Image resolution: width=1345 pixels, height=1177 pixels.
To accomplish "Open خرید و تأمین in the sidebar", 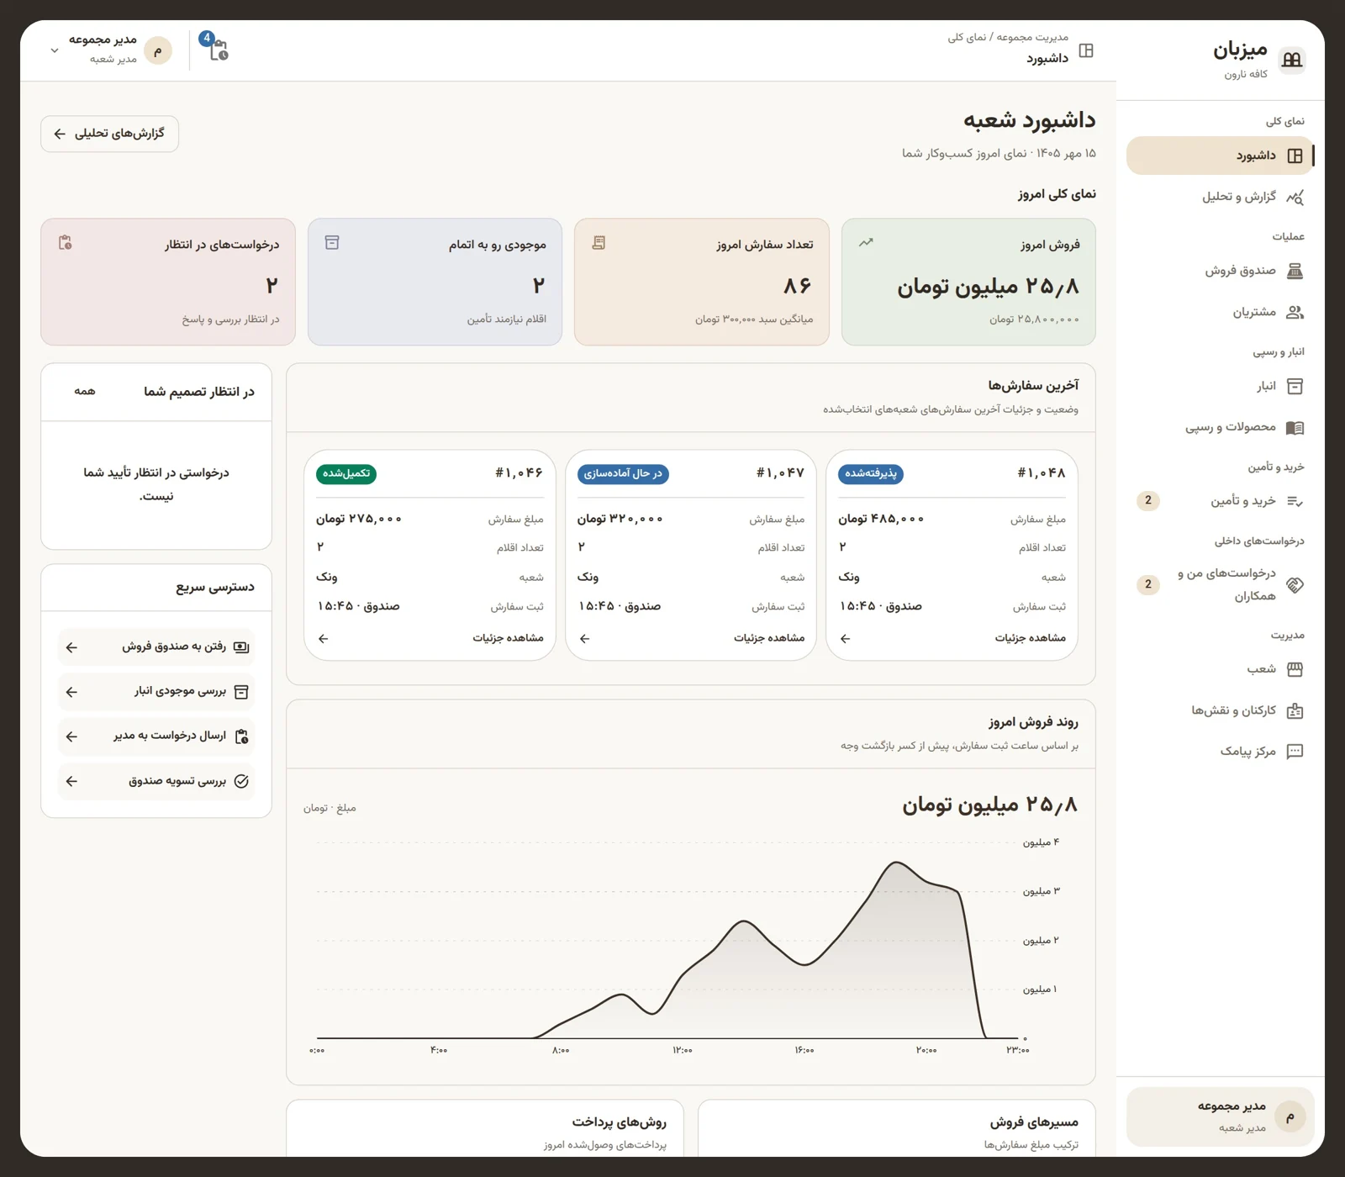I will (1220, 501).
